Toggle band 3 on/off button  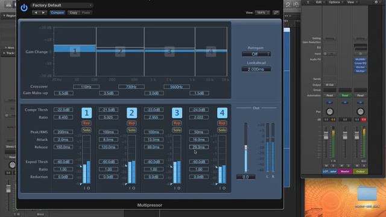pyautogui.click(x=177, y=113)
